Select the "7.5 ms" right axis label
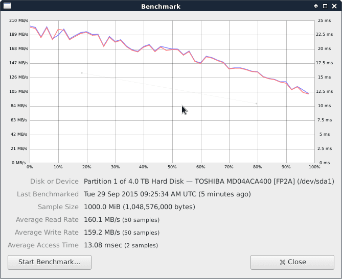The image size is (342, 279). [x=325, y=120]
